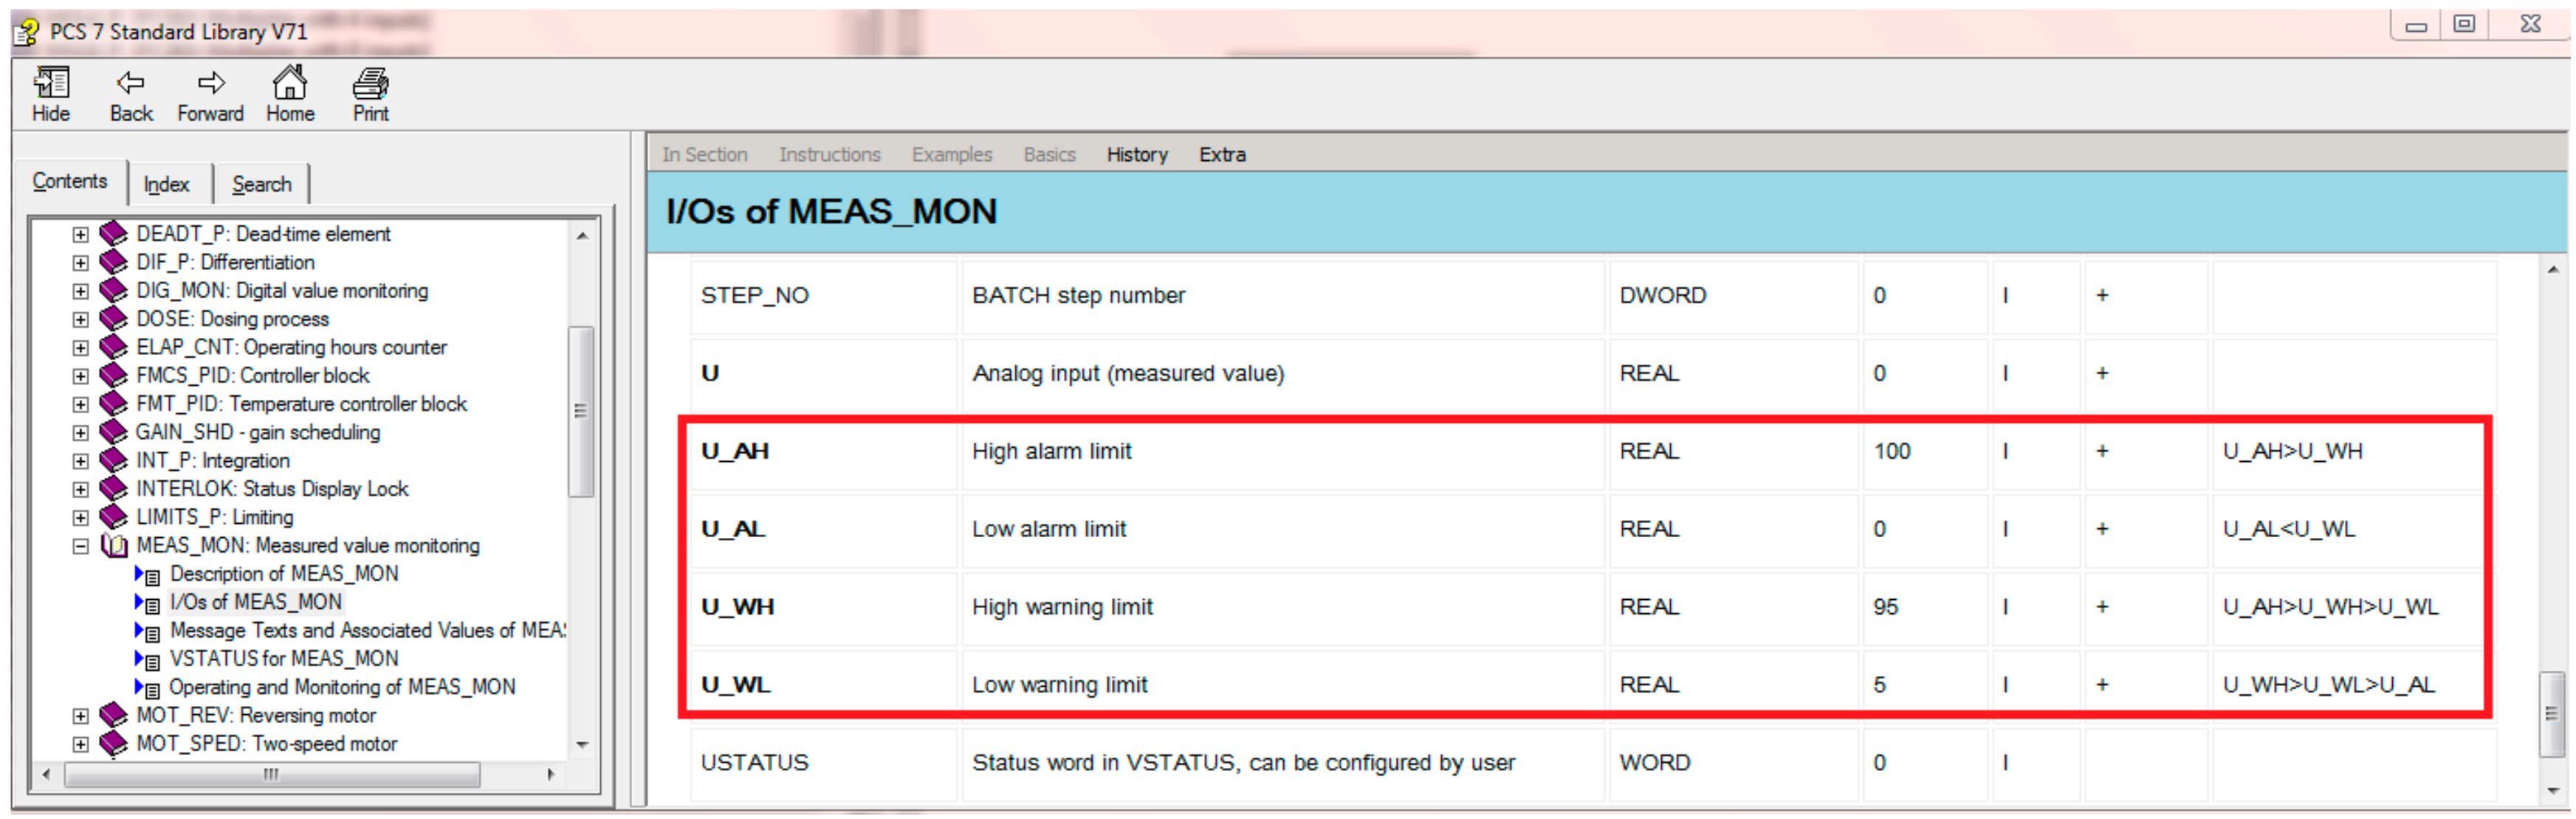Open the Extra menu
Screen dimensions: 2576x819
(1221, 155)
